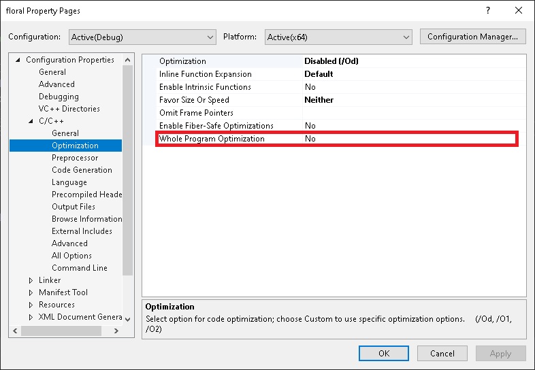Open the Command Line page
The height and width of the screenshot is (370, 535).
[x=80, y=268]
